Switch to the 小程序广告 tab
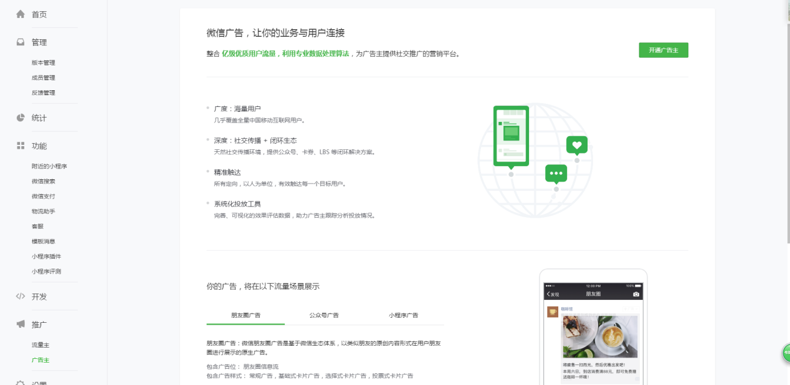Image resolution: width=790 pixels, height=385 pixels. (x=403, y=315)
